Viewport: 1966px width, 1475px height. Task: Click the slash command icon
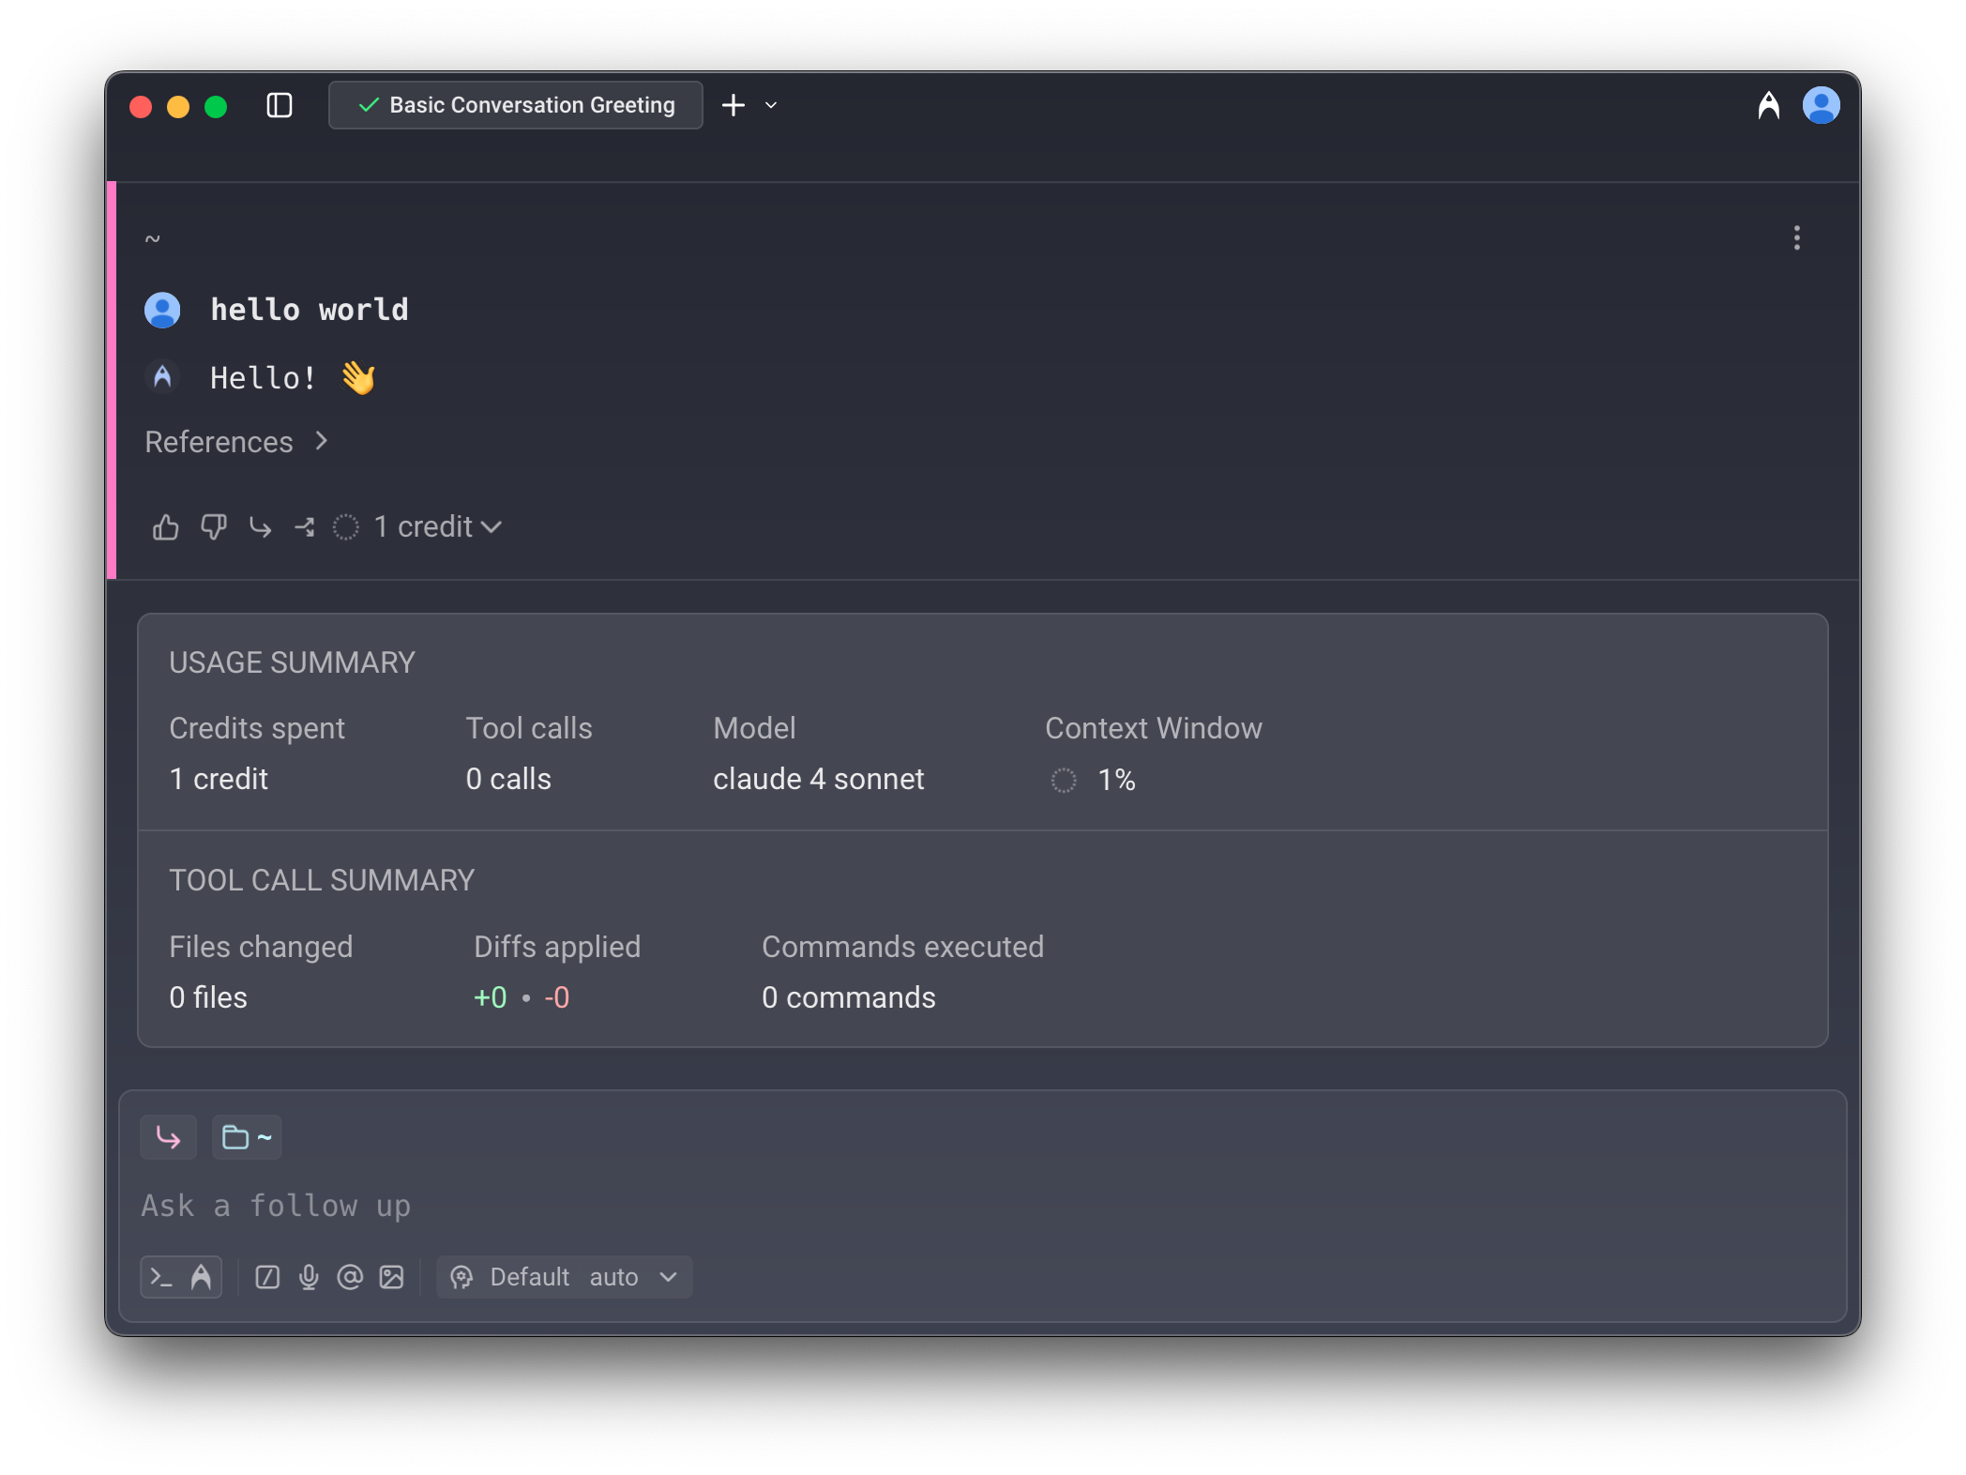[x=267, y=1277]
